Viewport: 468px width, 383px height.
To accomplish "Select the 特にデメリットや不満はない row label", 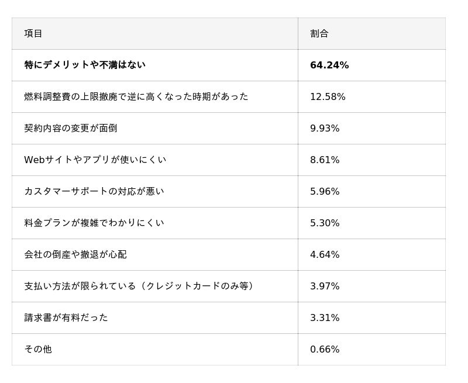I will 85,65.
